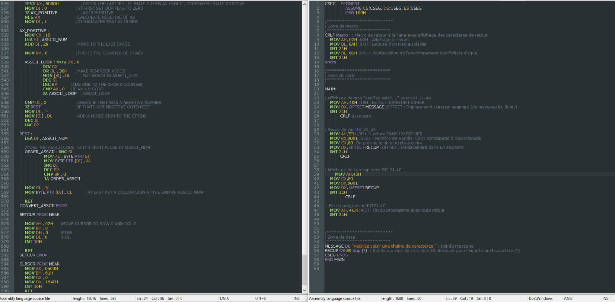Click 'length : 18076' in left status bar
This screenshot has height=302, width=615.
tap(84, 298)
